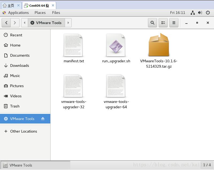Open the file search magnifier
This screenshot has width=214, height=170.
point(152,23)
